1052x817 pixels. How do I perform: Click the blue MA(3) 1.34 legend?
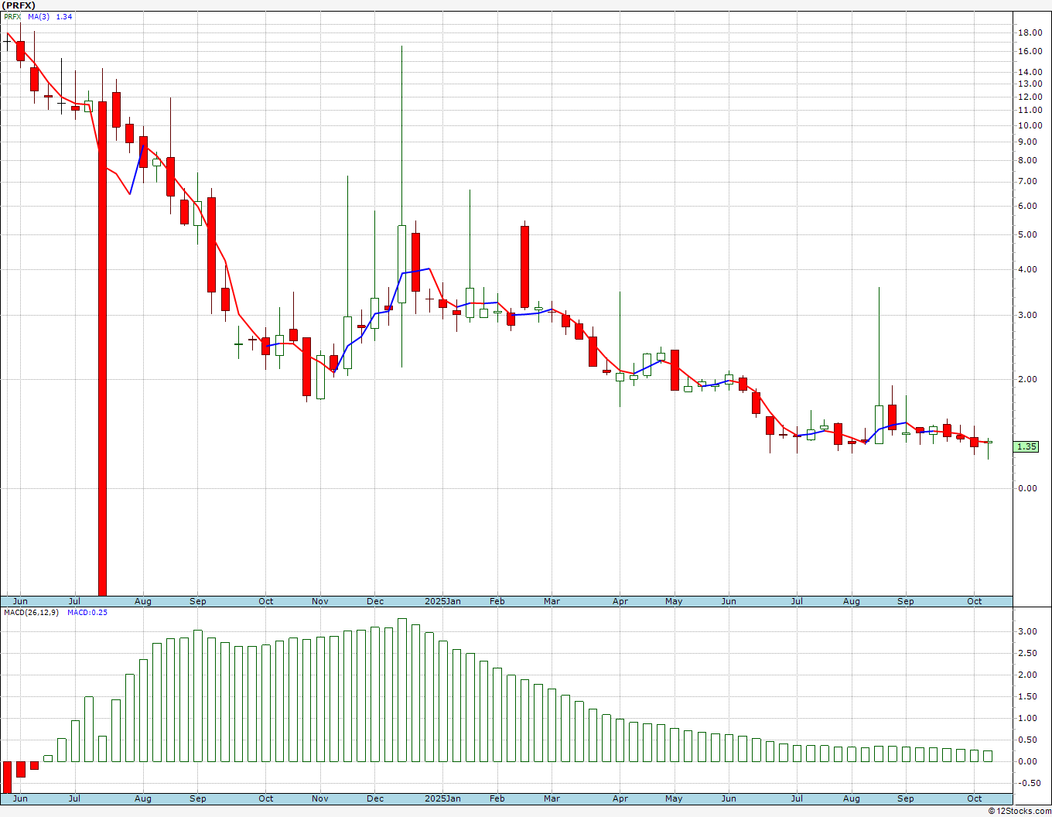coord(50,16)
